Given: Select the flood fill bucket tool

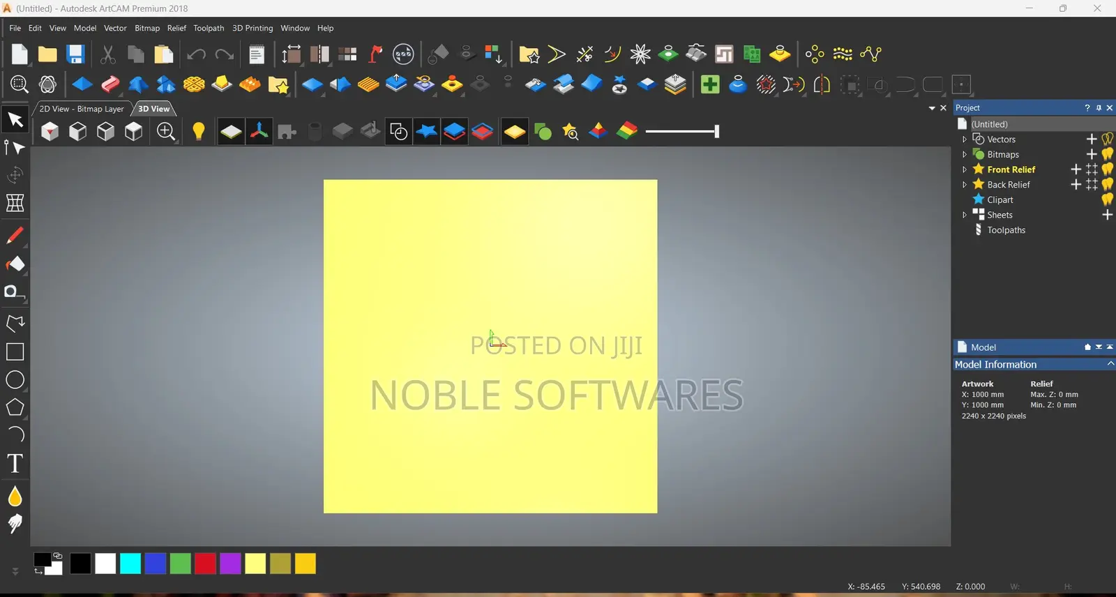Looking at the screenshot, I should (x=15, y=264).
